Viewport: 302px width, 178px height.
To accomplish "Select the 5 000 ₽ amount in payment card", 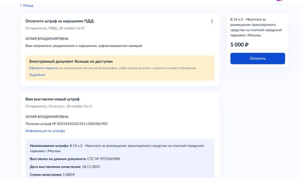I will click(x=239, y=44).
